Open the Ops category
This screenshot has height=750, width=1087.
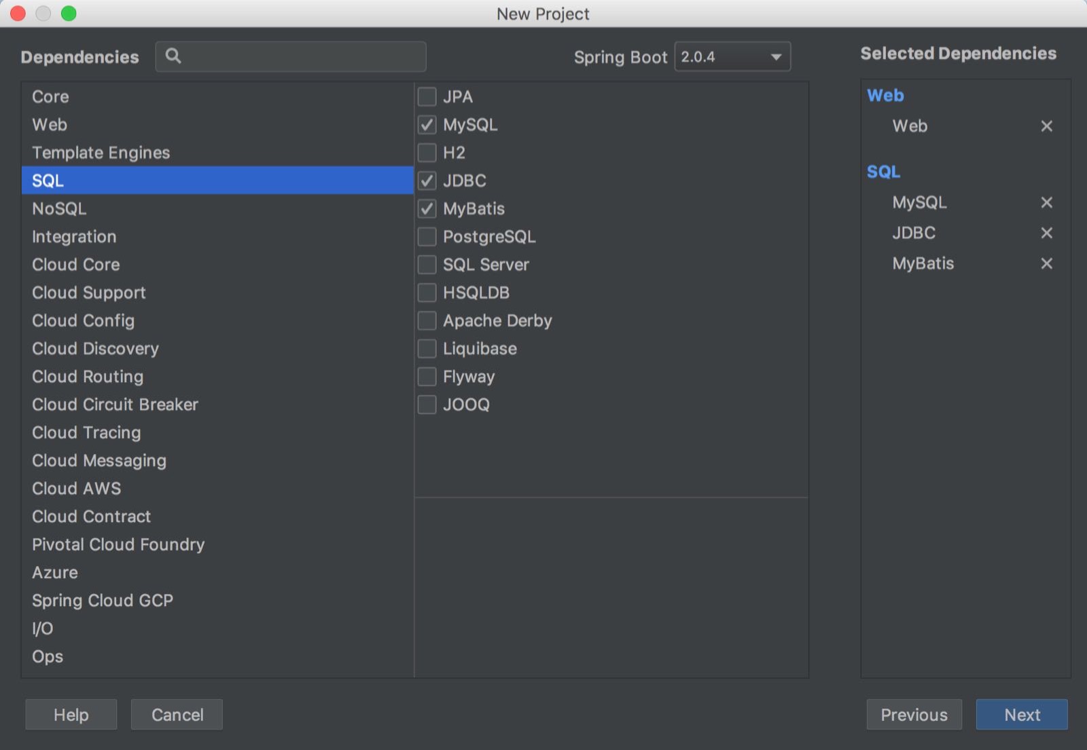coord(217,656)
